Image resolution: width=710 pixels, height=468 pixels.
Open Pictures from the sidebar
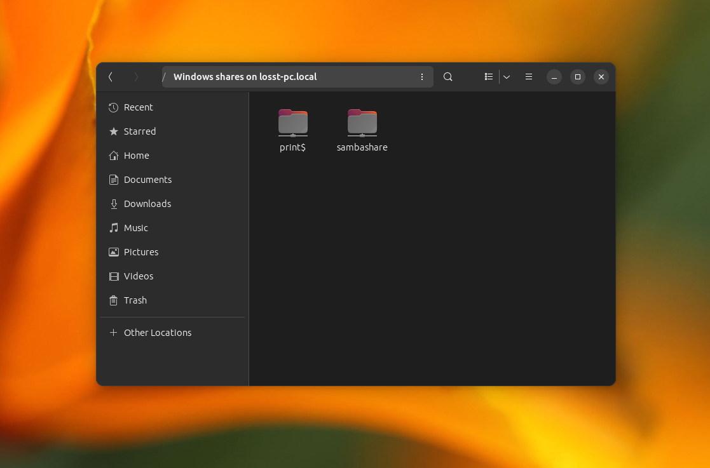click(140, 252)
